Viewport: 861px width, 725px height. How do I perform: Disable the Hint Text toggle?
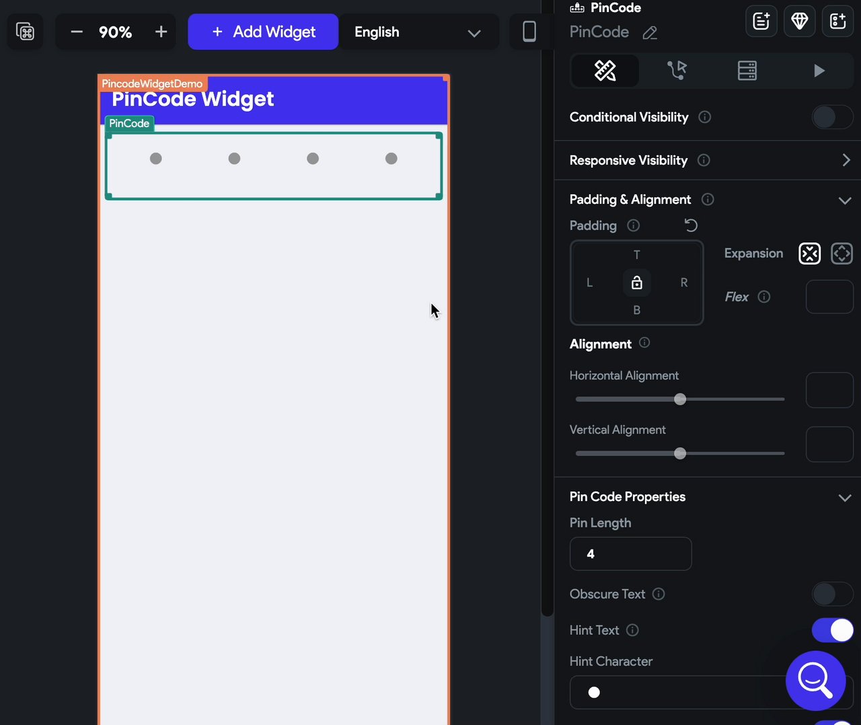pos(832,630)
